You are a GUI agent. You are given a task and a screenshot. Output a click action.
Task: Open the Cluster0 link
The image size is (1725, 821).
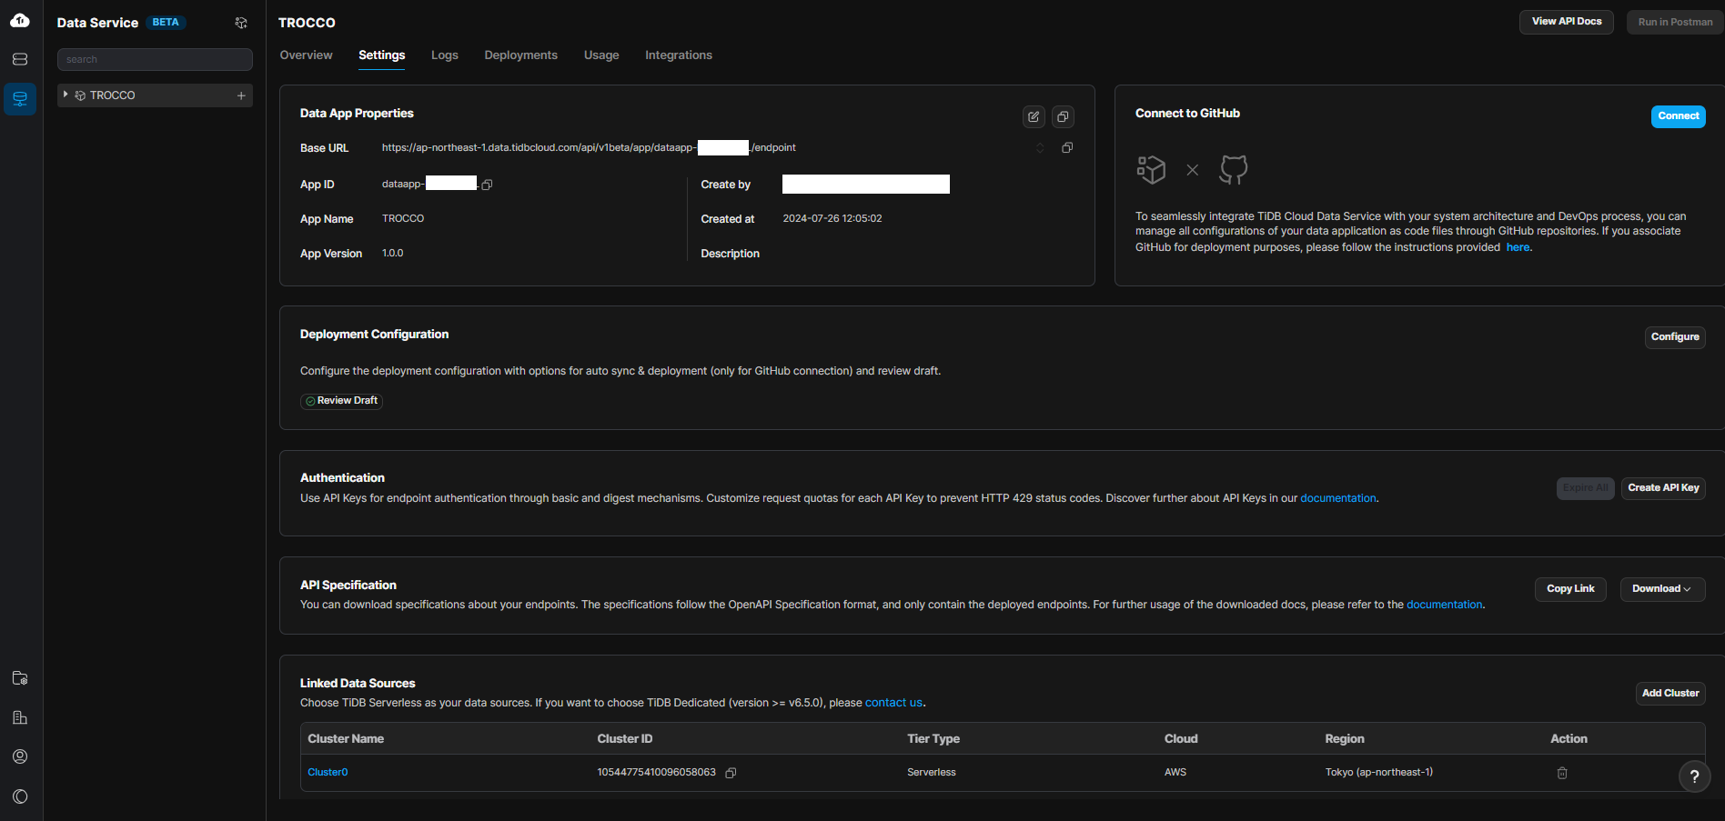(328, 773)
